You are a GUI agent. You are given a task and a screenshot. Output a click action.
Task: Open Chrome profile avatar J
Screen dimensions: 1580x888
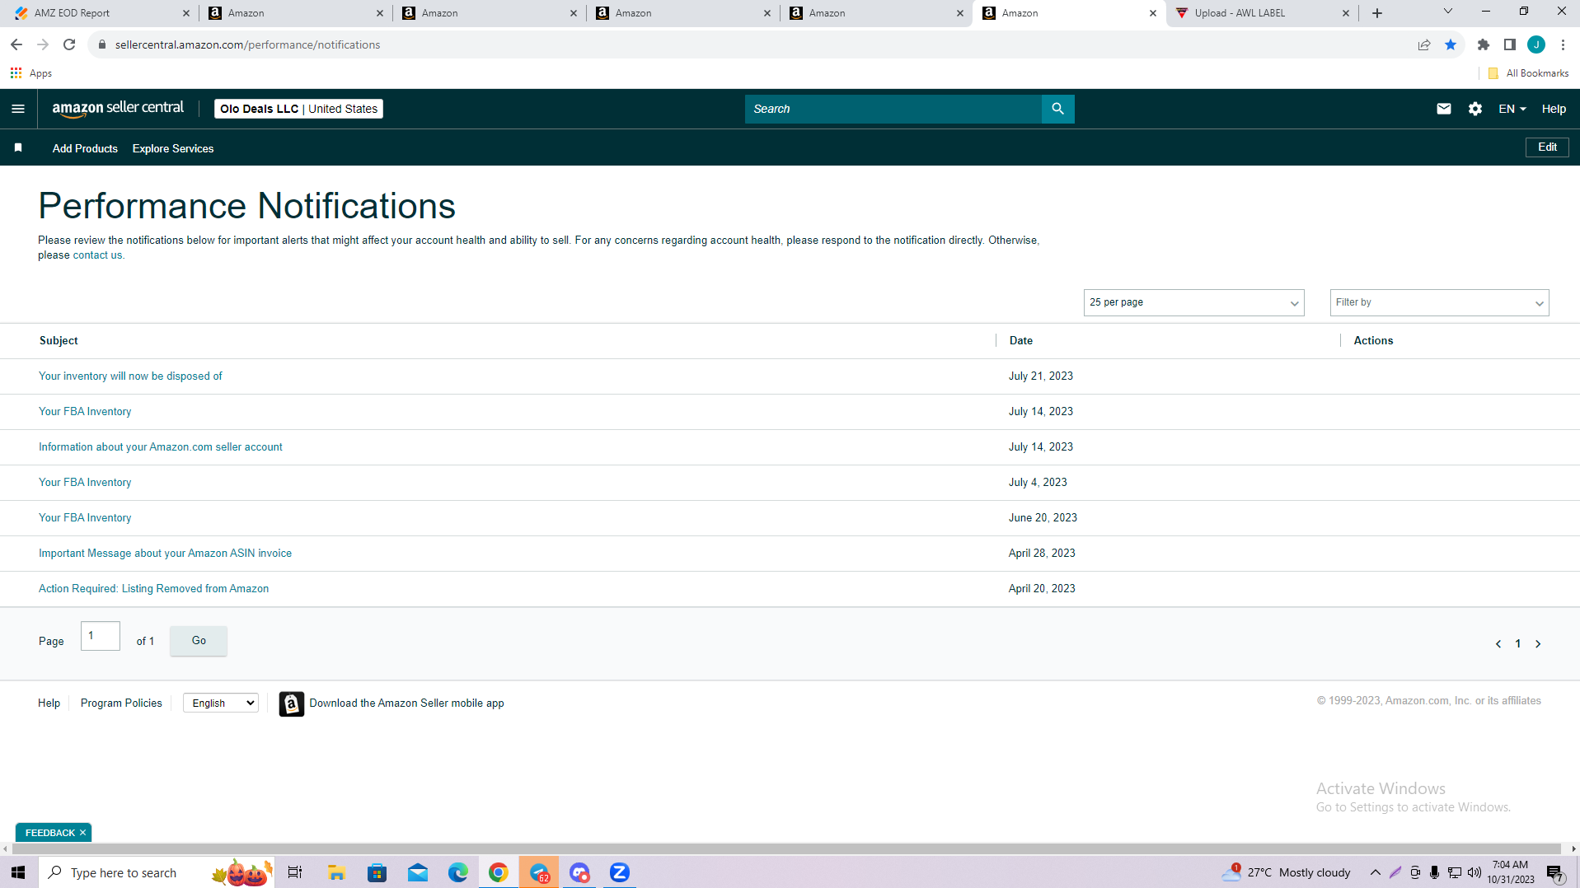1536,44
